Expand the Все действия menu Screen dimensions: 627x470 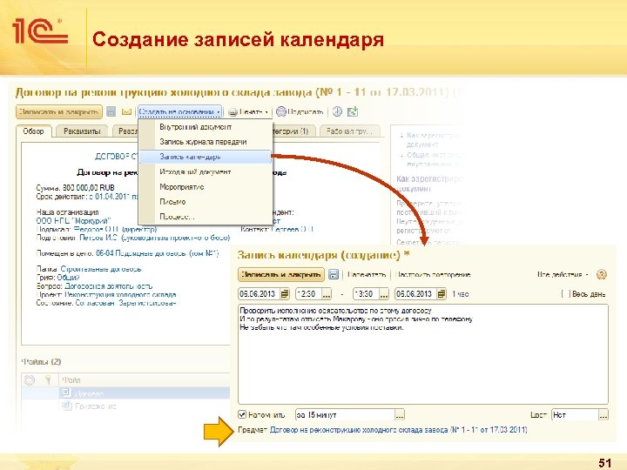click(x=563, y=274)
